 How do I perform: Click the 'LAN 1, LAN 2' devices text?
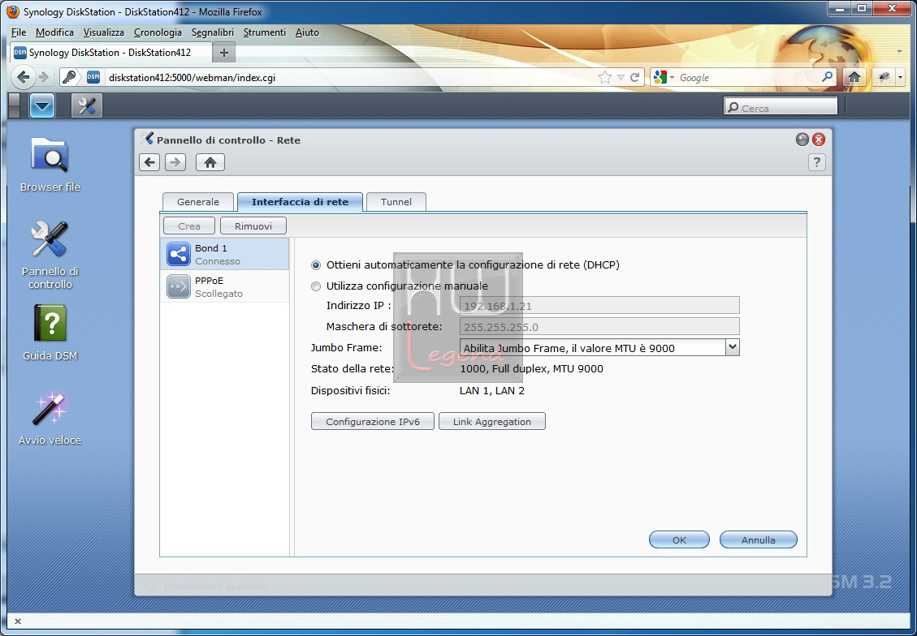point(492,391)
